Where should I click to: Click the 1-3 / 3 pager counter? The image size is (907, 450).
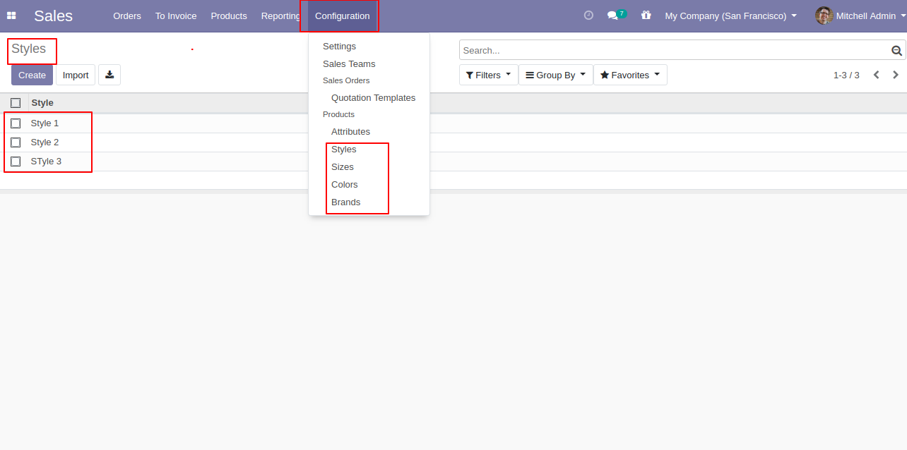[846, 75]
